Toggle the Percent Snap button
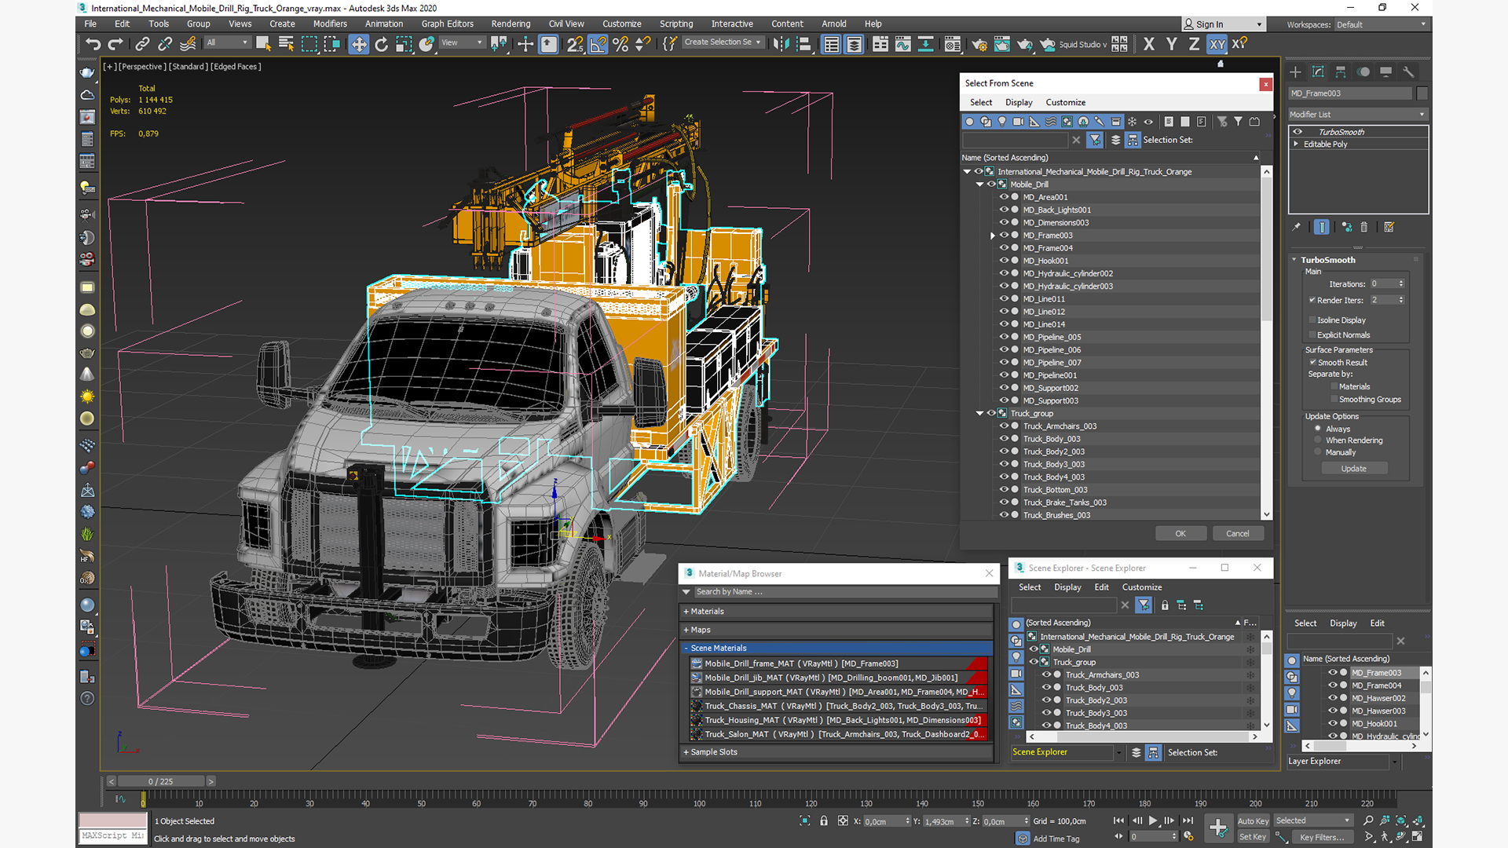This screenshot has width=1508, height=848. point(620,44)
